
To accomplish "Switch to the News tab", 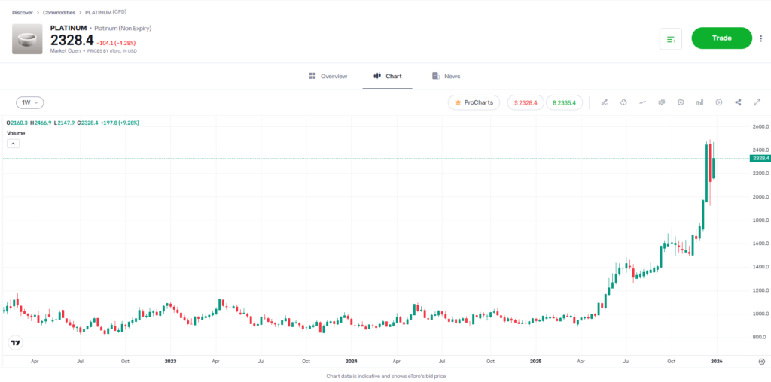I will 446,77.
